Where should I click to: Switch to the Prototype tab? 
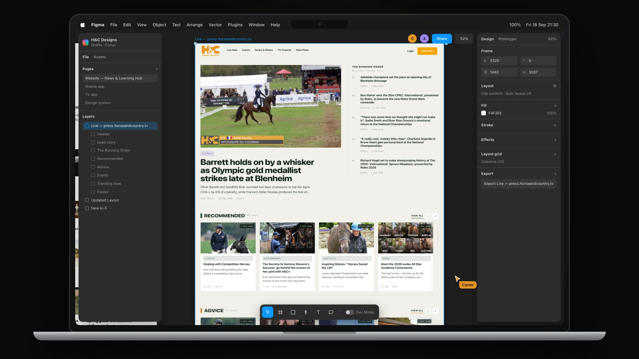click(x=507, y=39)
